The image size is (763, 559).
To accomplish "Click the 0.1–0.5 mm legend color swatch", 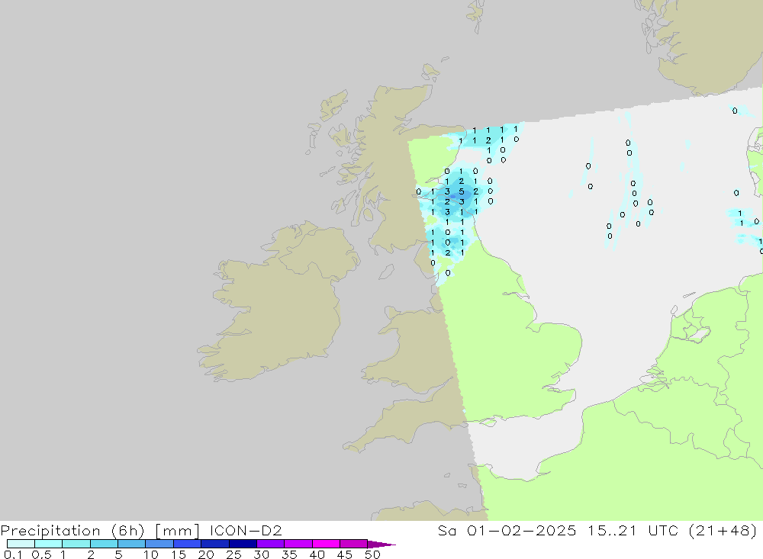I will (21, 544).
